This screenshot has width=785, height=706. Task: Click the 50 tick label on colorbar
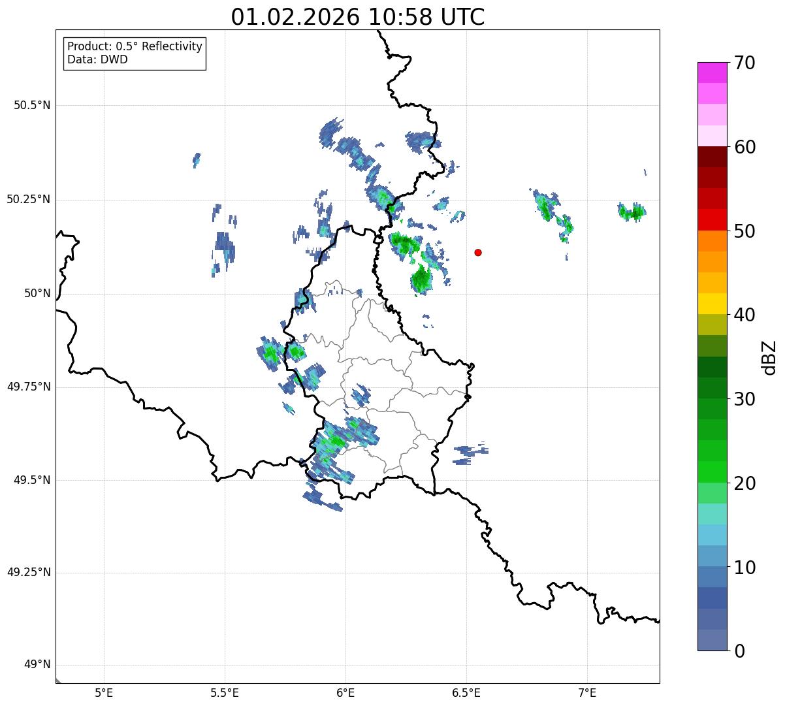(x=745, y=231)
